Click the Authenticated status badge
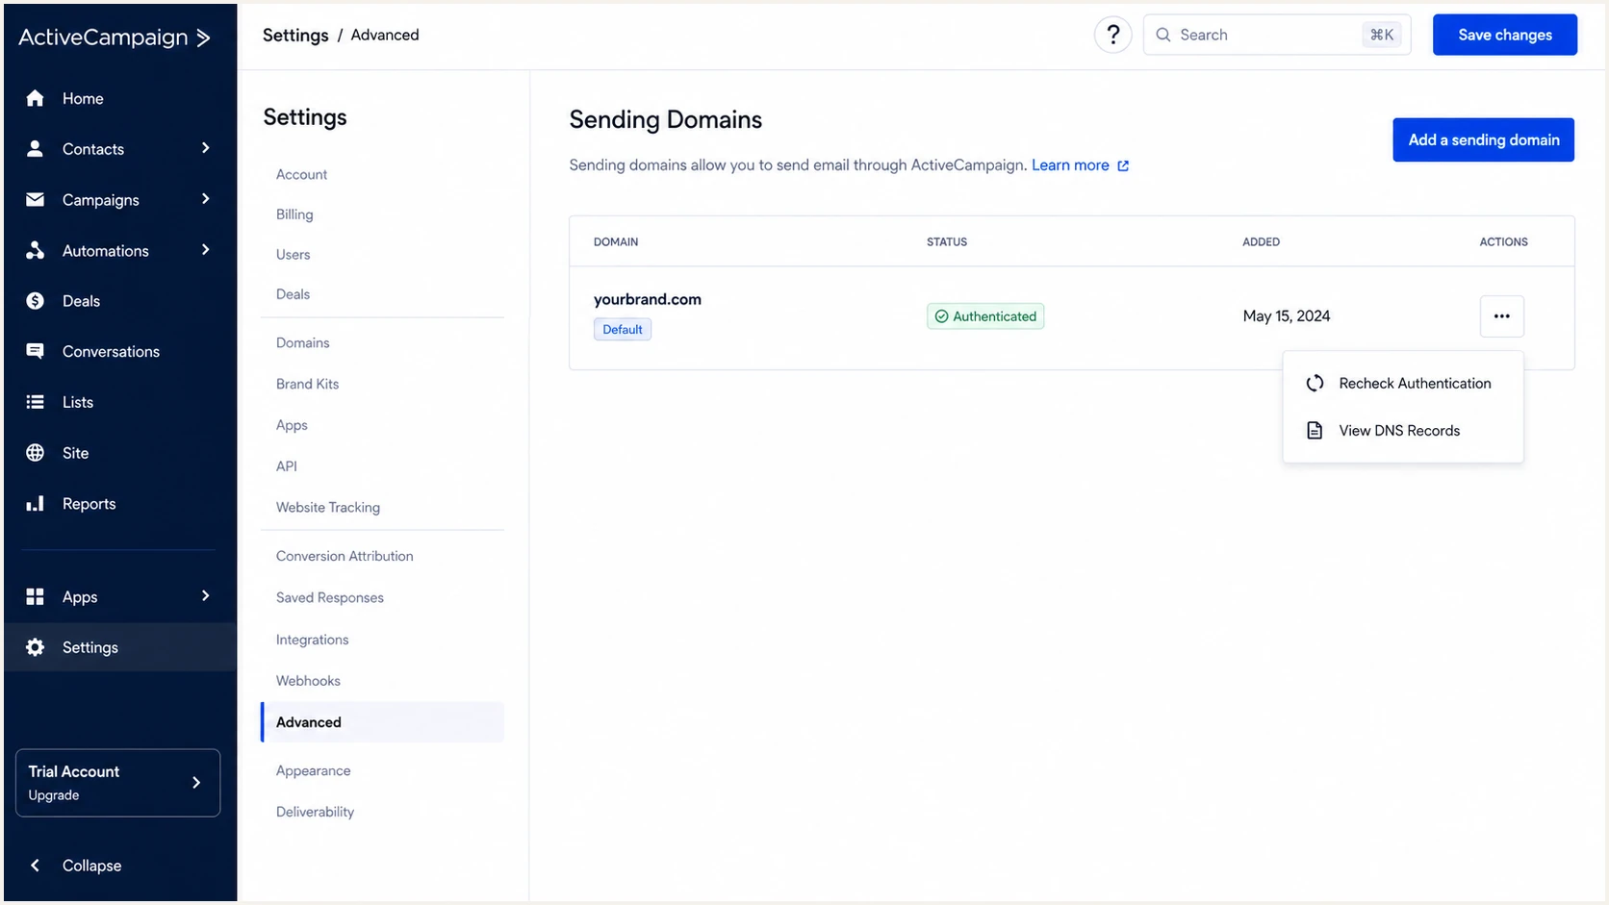 (x=985, y=316)
